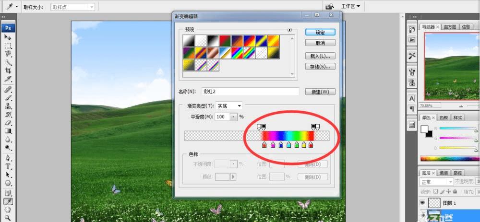Click the foreground color swatch in 颜色 panel
Viewport: 480px width, 222px height.
coord(424,129)
